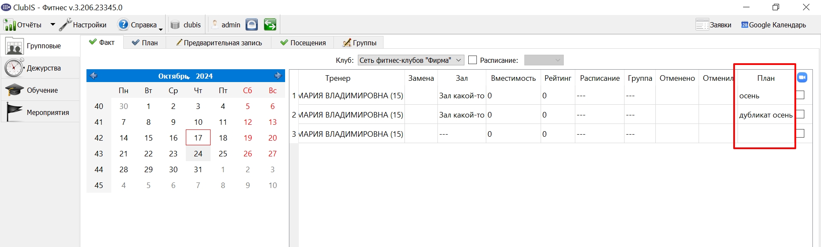
Task: Open Заявки list icon
Action: click(702, 24)
